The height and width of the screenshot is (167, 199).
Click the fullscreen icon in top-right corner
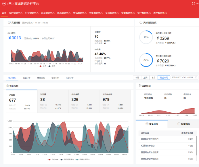pos(193,3)
